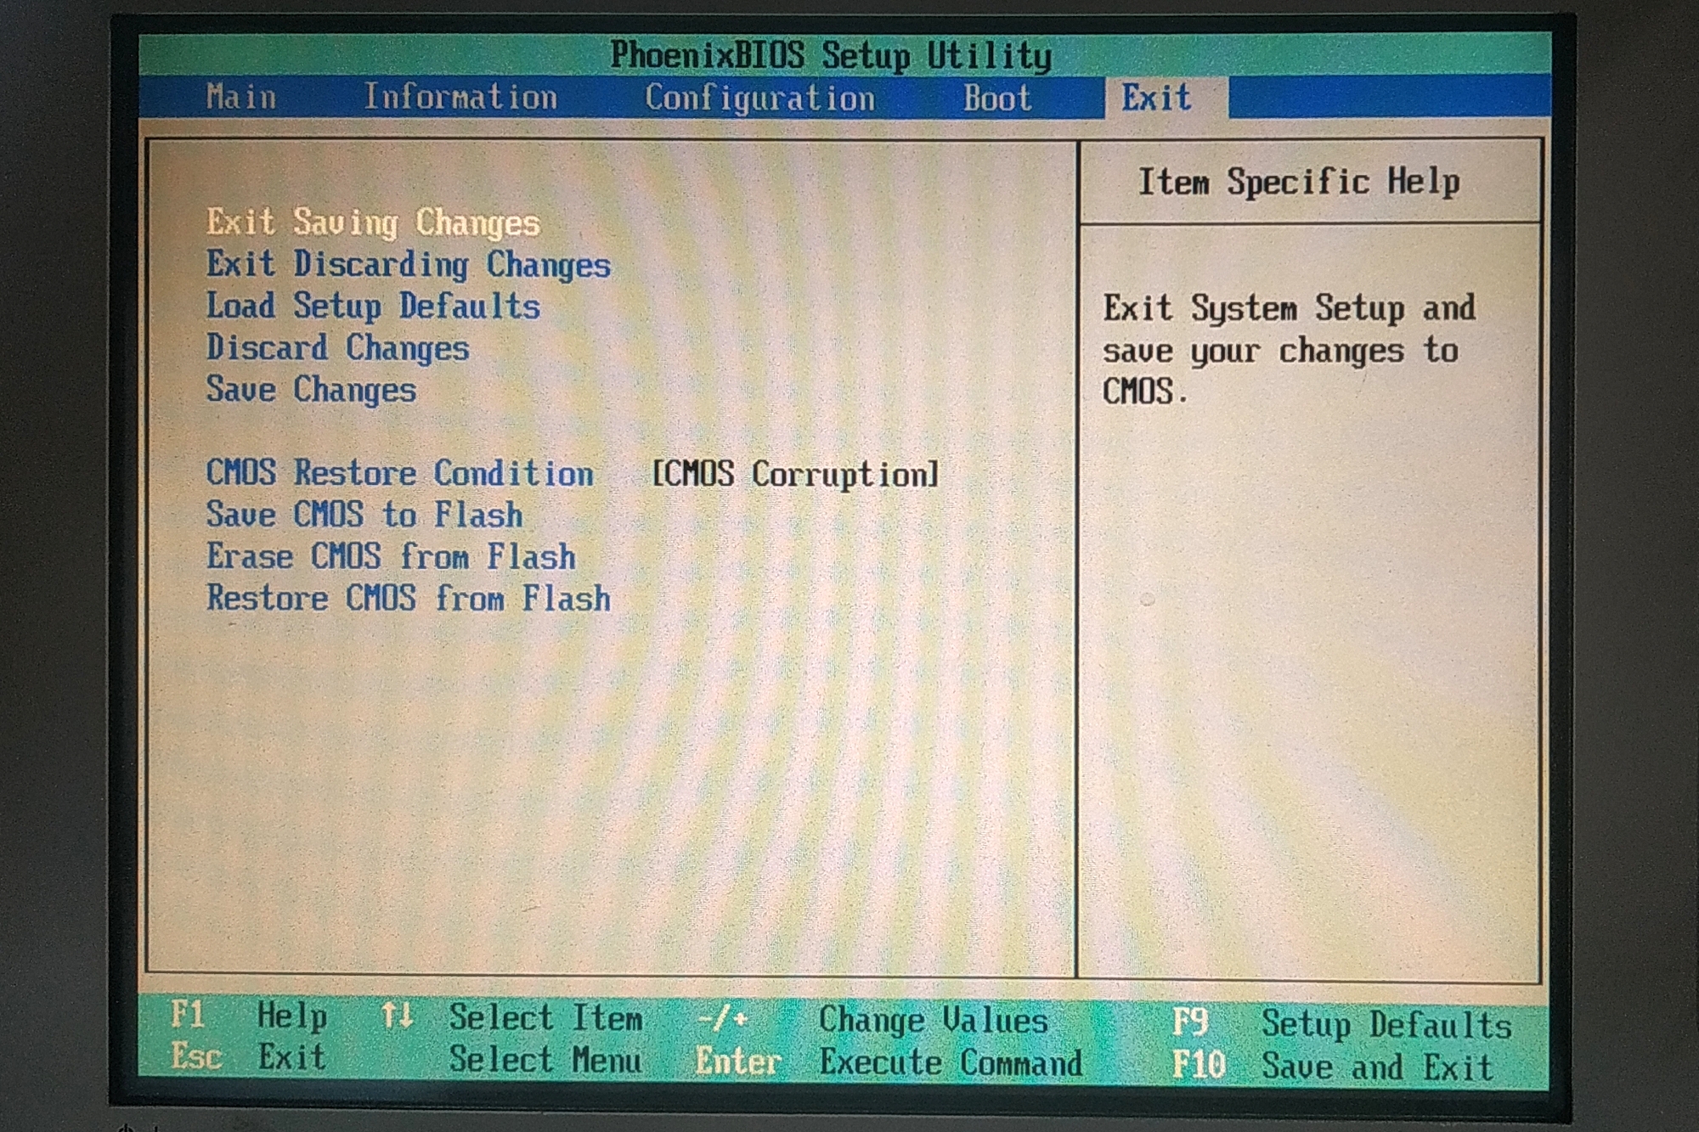This screenshot has height=1132, width=1699.
Task: Click Restore CMOS from Flash
Action: click(408, 599)
